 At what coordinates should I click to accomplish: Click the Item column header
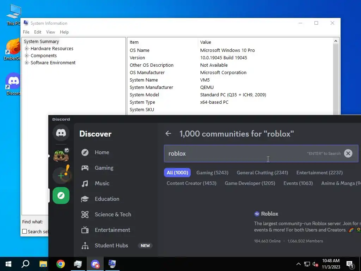pos(163,42)
